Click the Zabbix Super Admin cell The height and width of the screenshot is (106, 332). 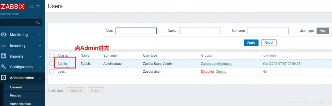tap(158, 64)
